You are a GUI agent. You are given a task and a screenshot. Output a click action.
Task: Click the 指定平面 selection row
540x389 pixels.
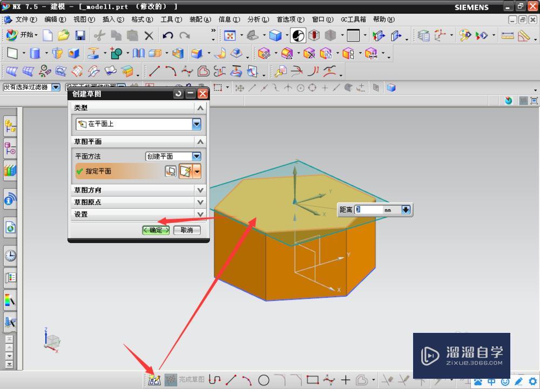[x=138, y=171]
